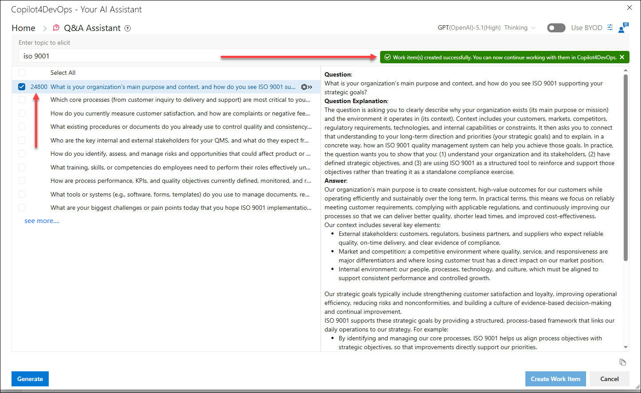This screenshot has width=641, height=393.
Task: Expand the list with see more link
Action: [x=42, y=221]
